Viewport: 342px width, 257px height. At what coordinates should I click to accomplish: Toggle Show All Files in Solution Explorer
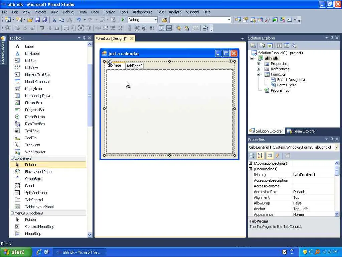click(x=263, y=46)
